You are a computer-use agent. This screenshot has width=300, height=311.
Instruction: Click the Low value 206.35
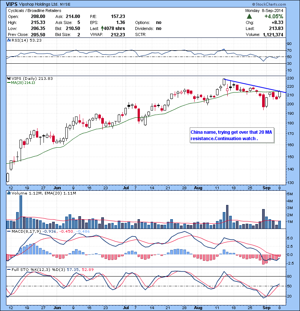click(x=38, y=28)
